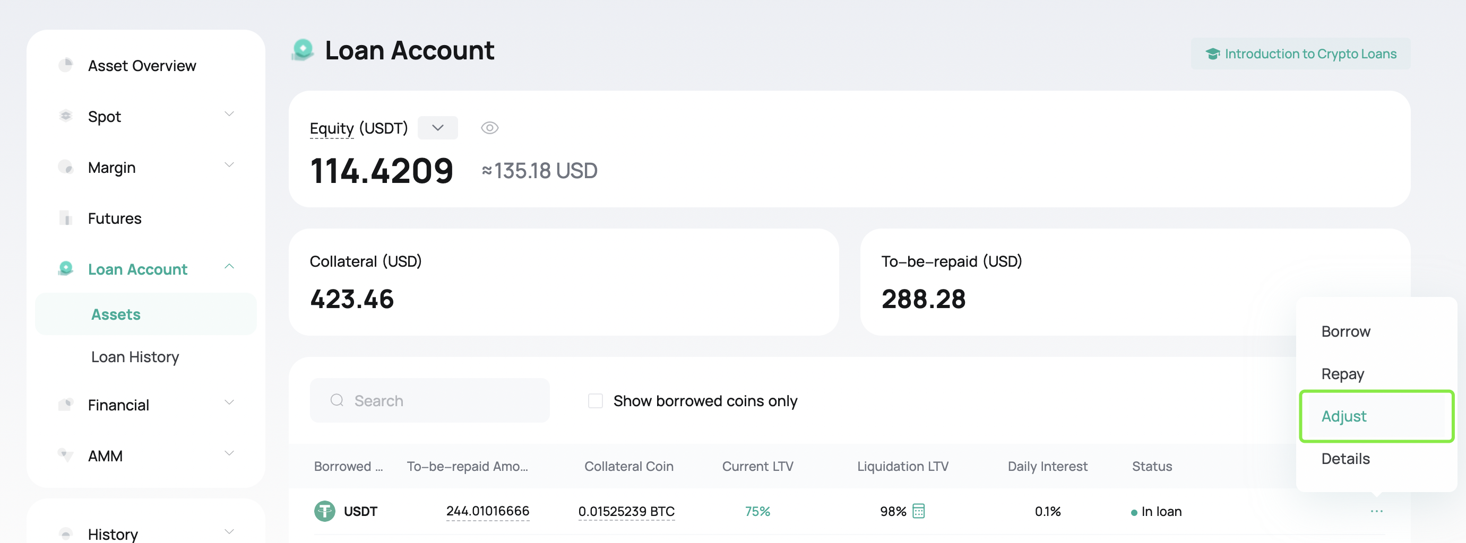Enable Show borrowed coins only checkbox

point(596,401)
